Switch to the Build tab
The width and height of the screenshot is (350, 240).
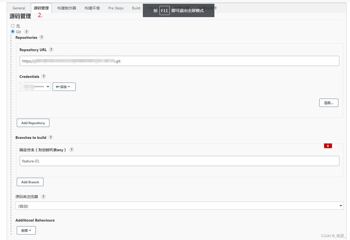[136, 8]
